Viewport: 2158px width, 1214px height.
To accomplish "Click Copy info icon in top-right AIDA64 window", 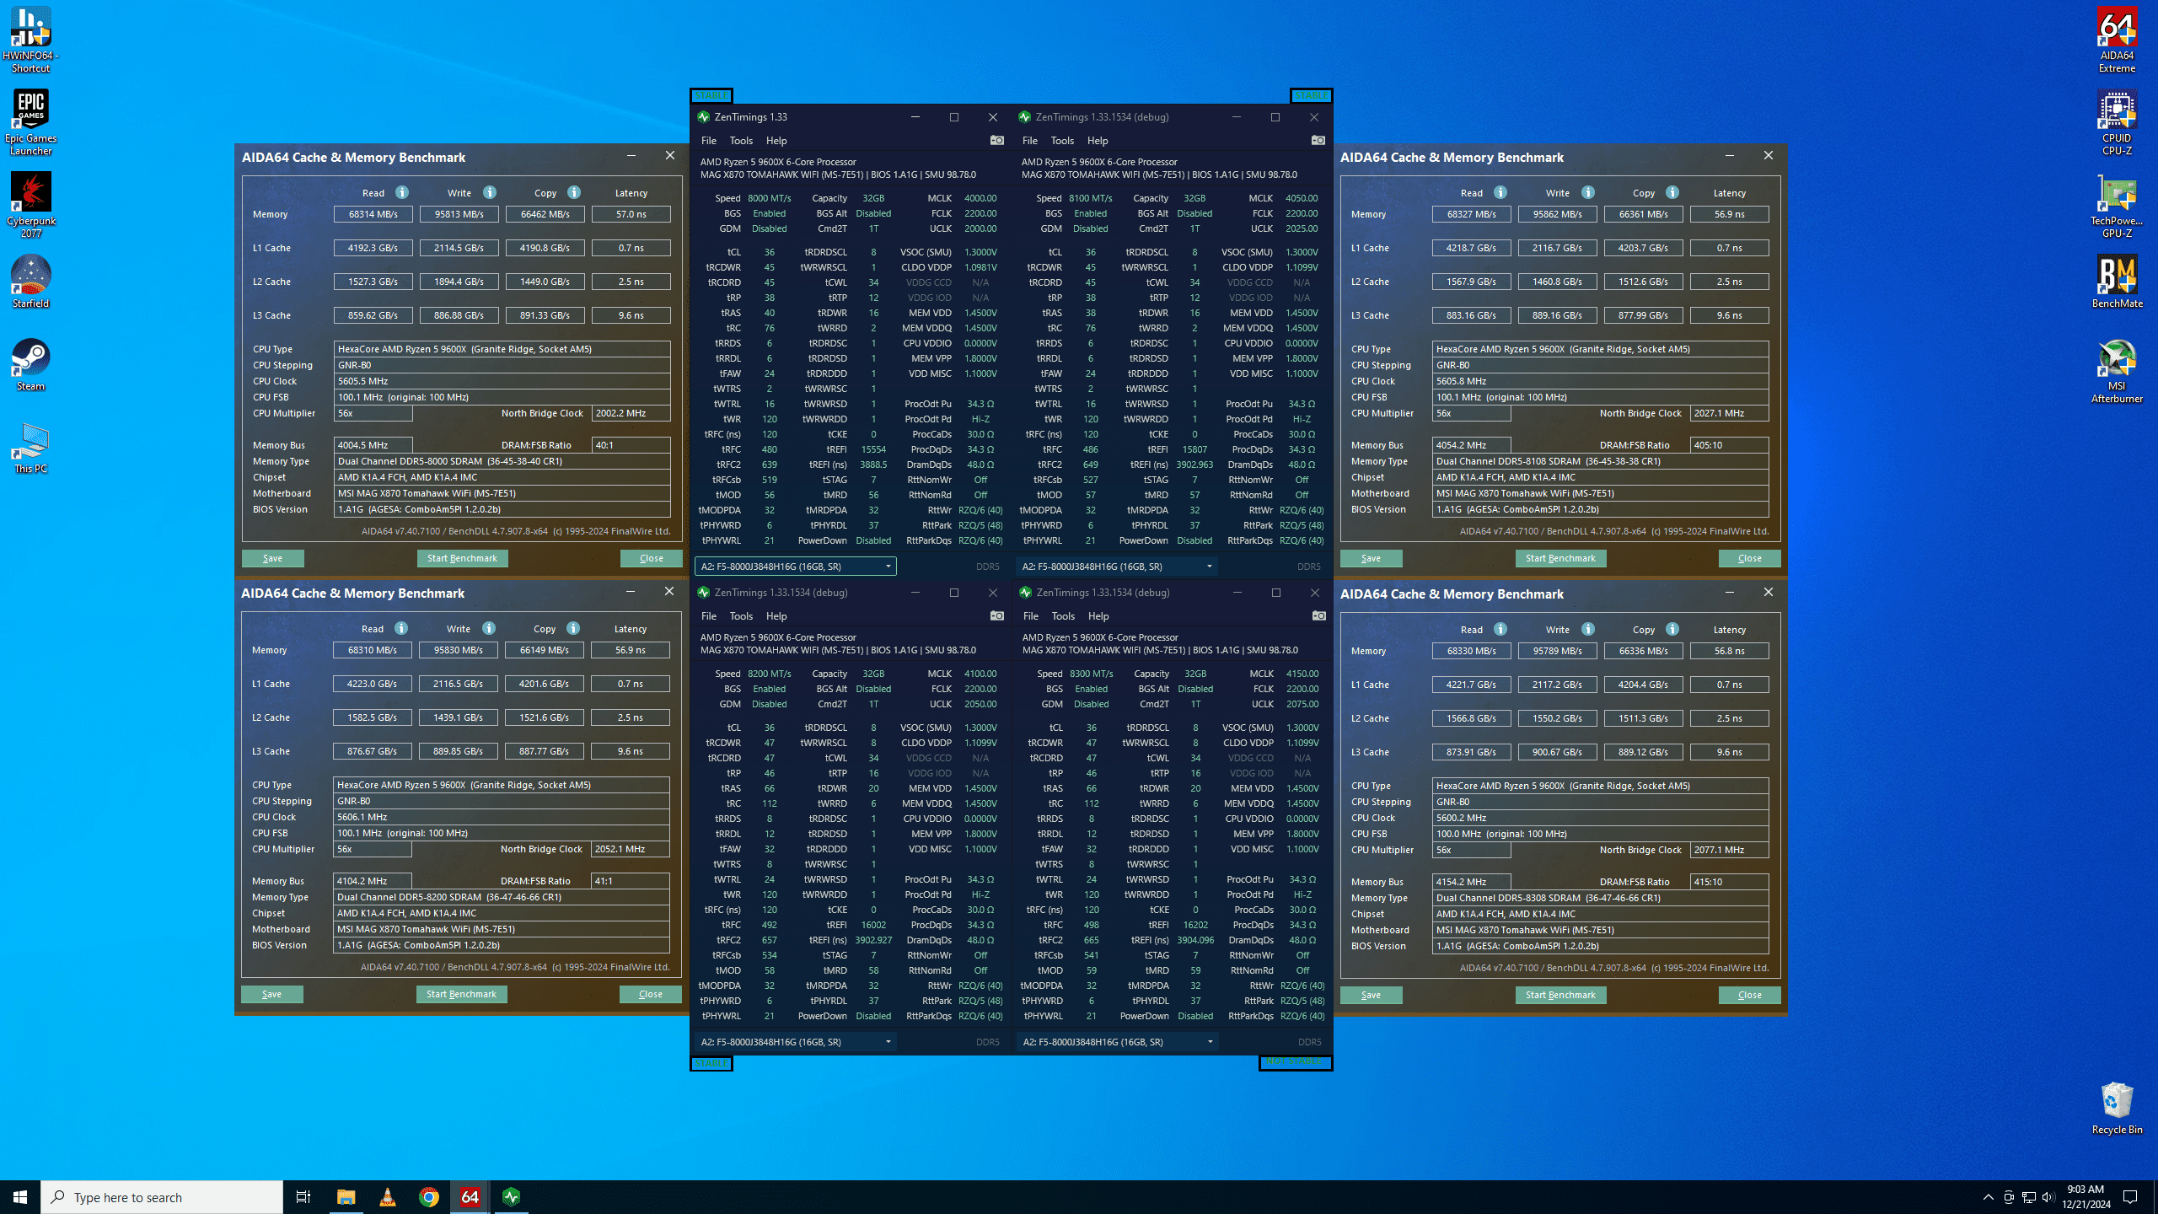I will (x=1672, y=192).
